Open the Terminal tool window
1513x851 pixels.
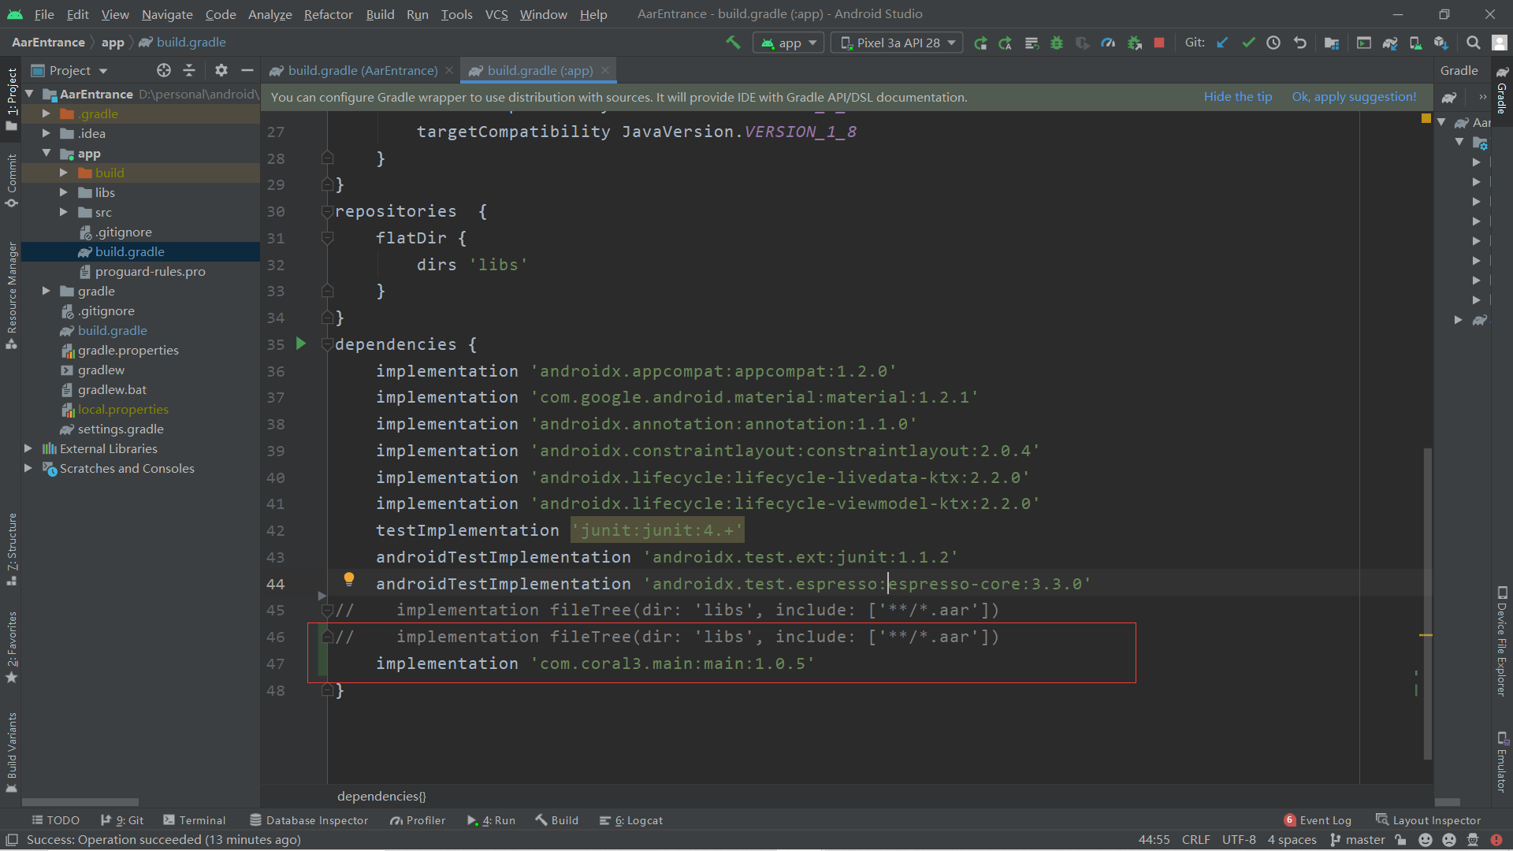coord(194,820)
